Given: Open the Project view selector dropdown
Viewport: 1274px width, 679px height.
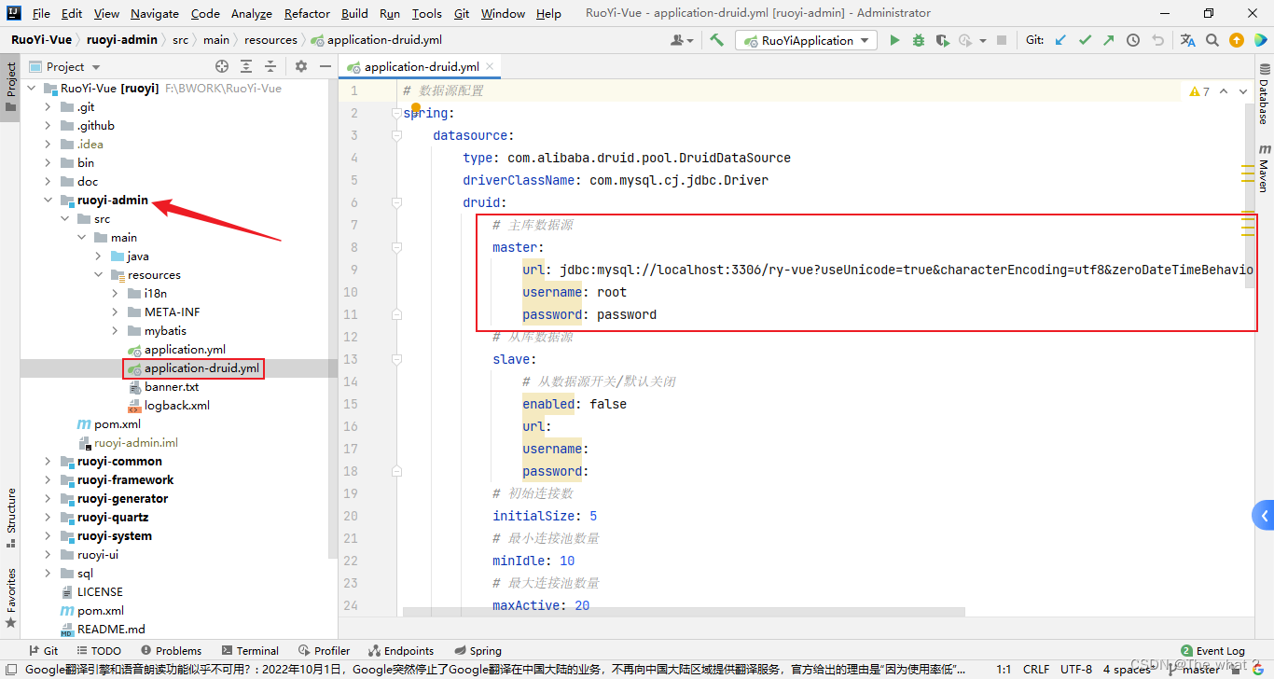Looking at the screenshot, I should [x=65, y=66].
